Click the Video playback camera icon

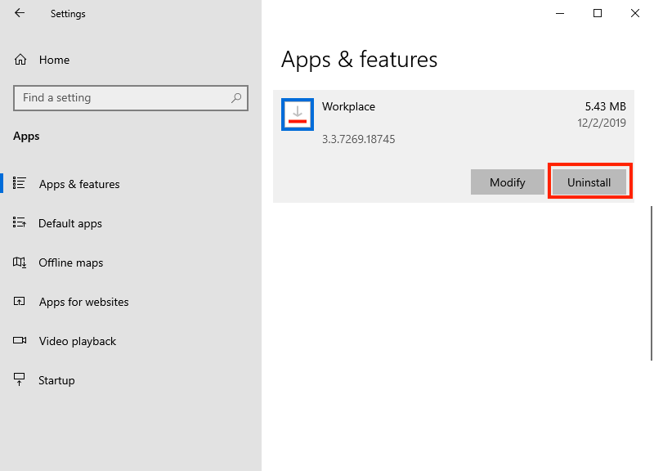pyautogui.click(x=20, y=340)
